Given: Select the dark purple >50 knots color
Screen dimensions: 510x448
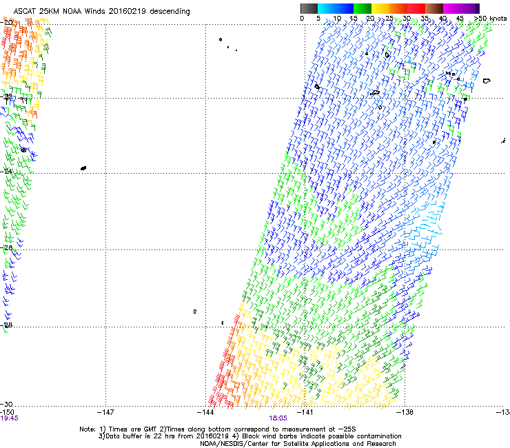Looking at the screenshot, I should pos(478,8).
